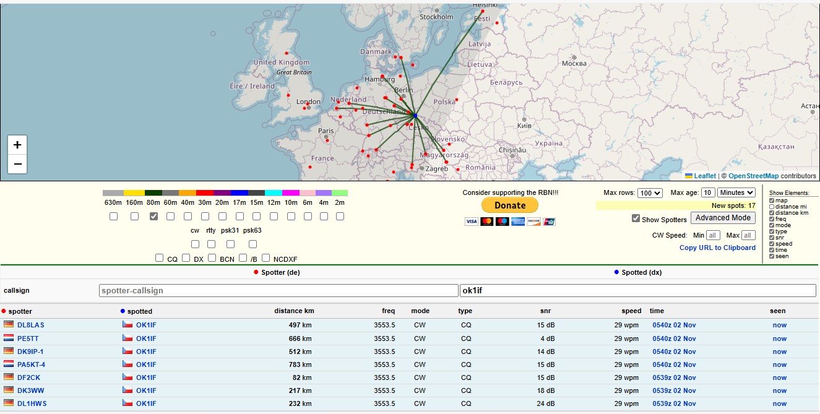The width and height of the screenshot is (820, 414).
Task: Click the Czech flag in DF2CK row
Action: coord(127,377)
